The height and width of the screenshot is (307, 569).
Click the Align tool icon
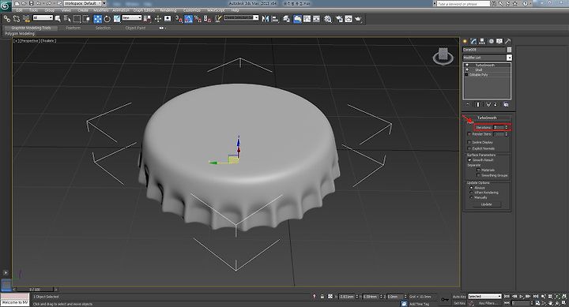click(275, 18)
